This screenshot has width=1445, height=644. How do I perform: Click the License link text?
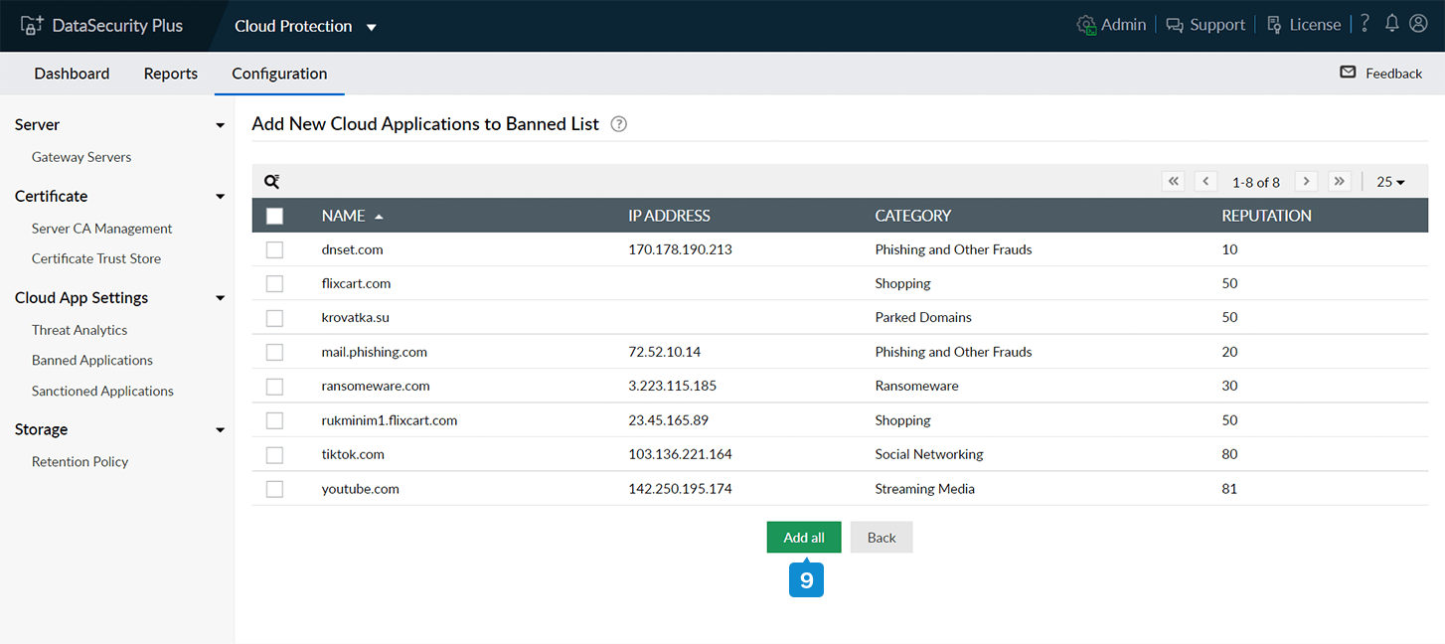(1315, 25)
